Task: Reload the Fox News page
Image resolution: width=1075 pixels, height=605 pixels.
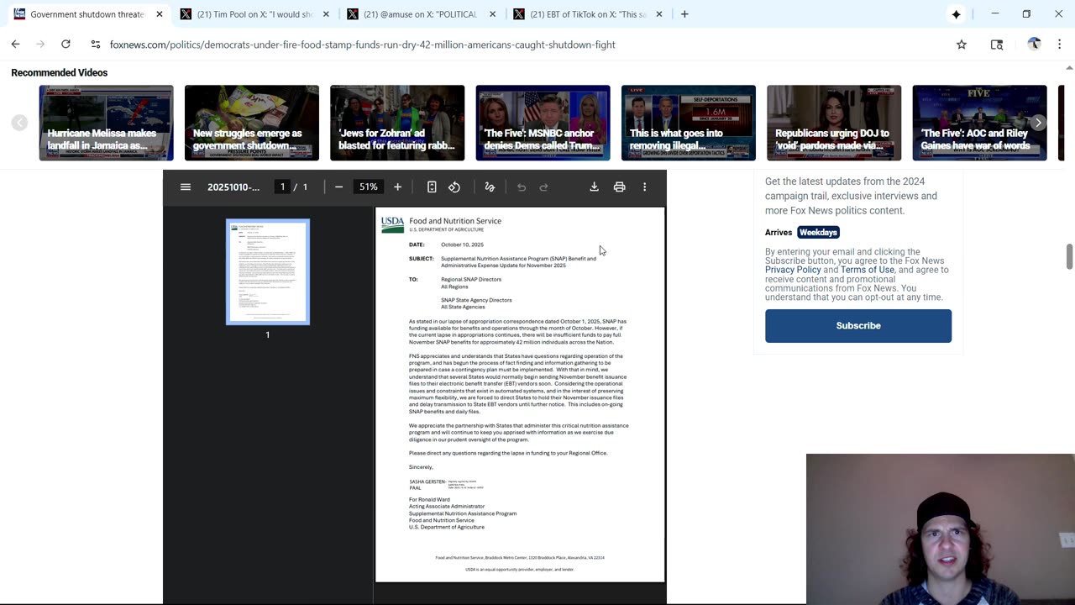Action: pos(66,44)
